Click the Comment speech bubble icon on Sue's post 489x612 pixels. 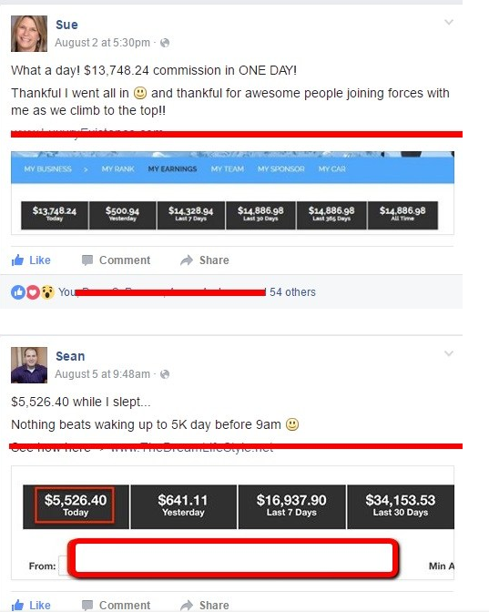tap(87, 260)
